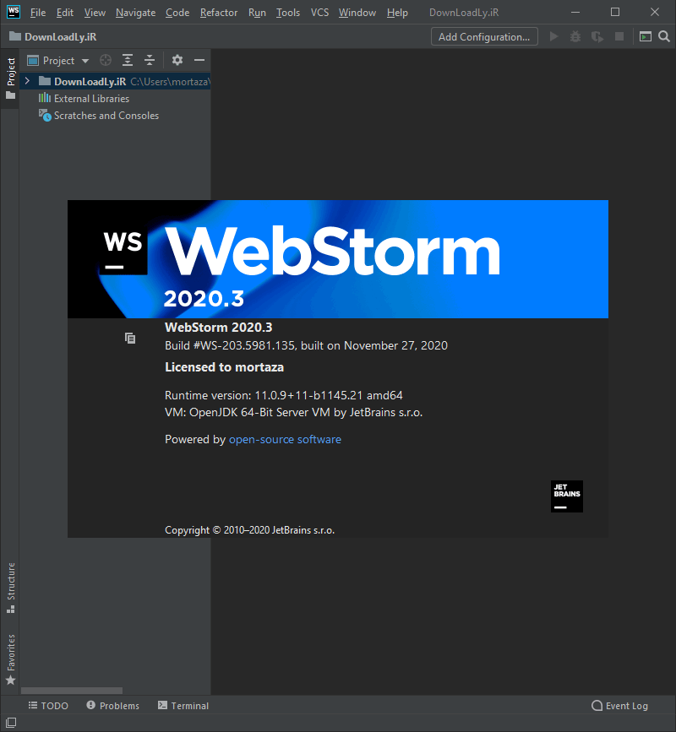The width and height of the screenshot is (676, 732).
Task: Click the Select Opened File crosshair icon
Action: point(106,60)
